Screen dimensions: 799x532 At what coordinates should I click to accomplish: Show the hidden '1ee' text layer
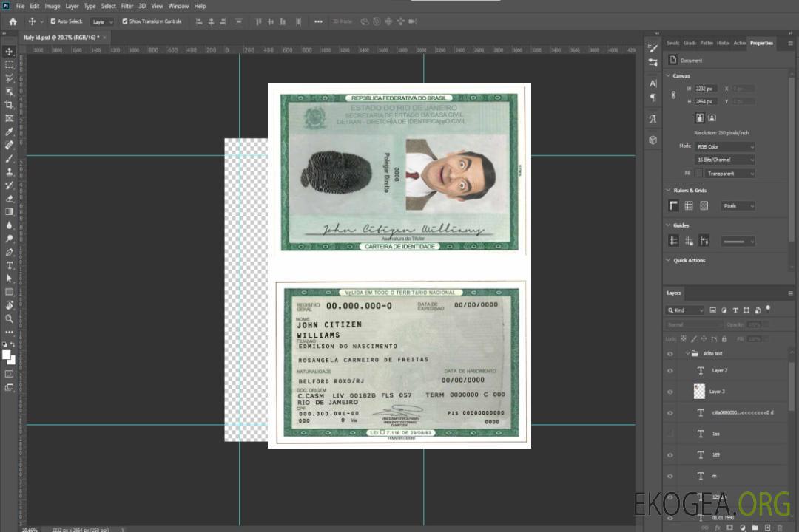[670, 434]
